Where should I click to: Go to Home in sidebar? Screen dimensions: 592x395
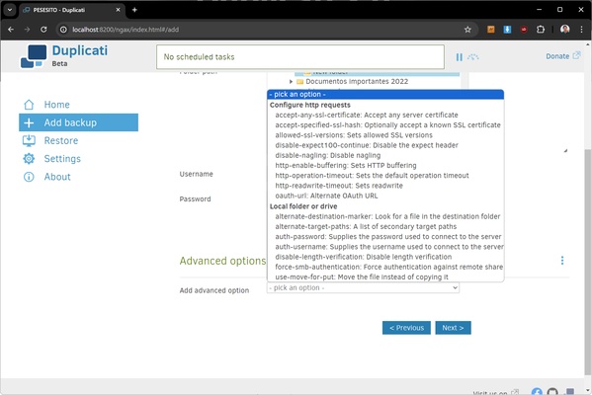click(56, 105)
